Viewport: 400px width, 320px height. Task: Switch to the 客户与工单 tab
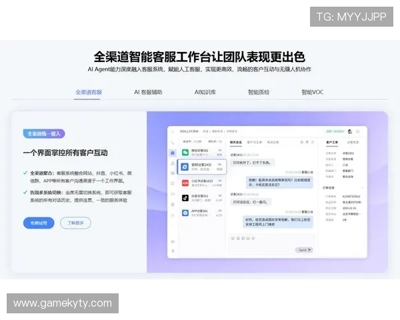[x=255, y=143]
